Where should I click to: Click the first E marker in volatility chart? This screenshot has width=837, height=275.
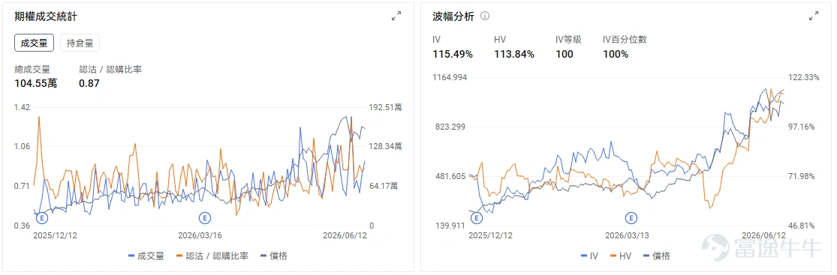(x=476, y=217)
